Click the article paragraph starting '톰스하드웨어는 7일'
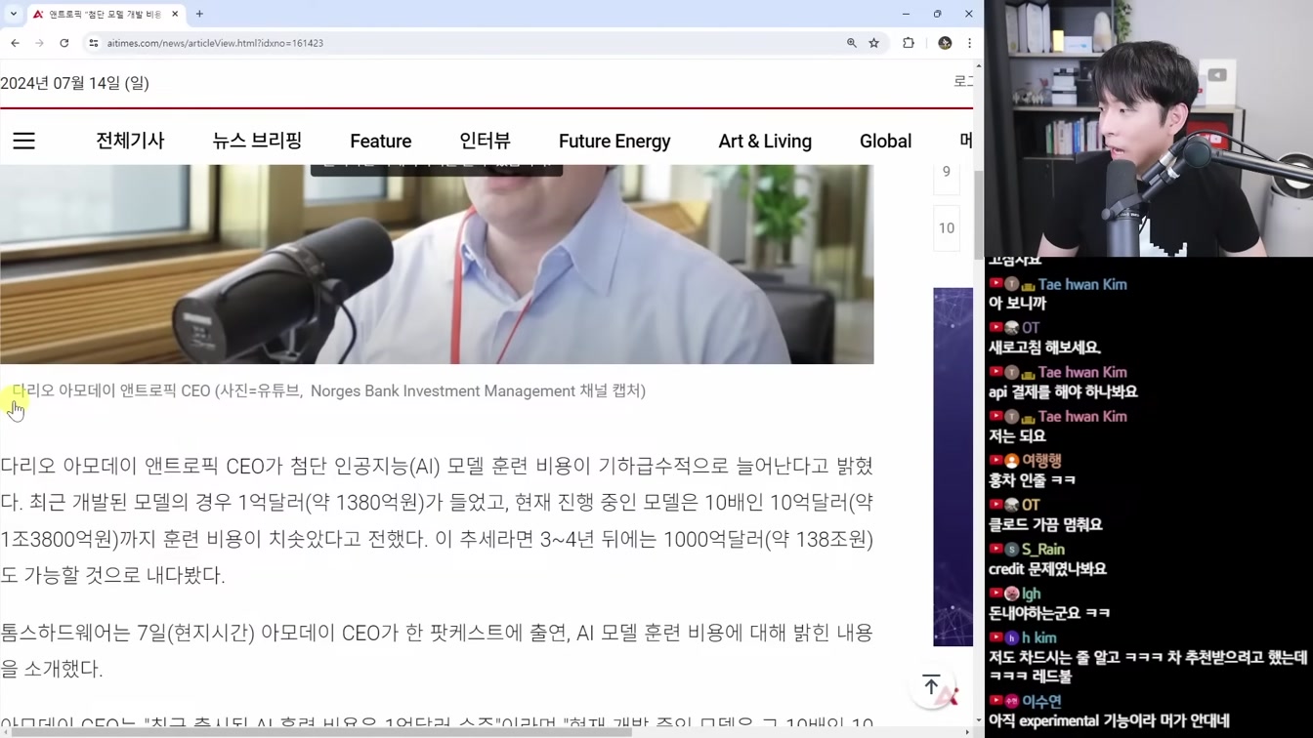 (437, 651)
